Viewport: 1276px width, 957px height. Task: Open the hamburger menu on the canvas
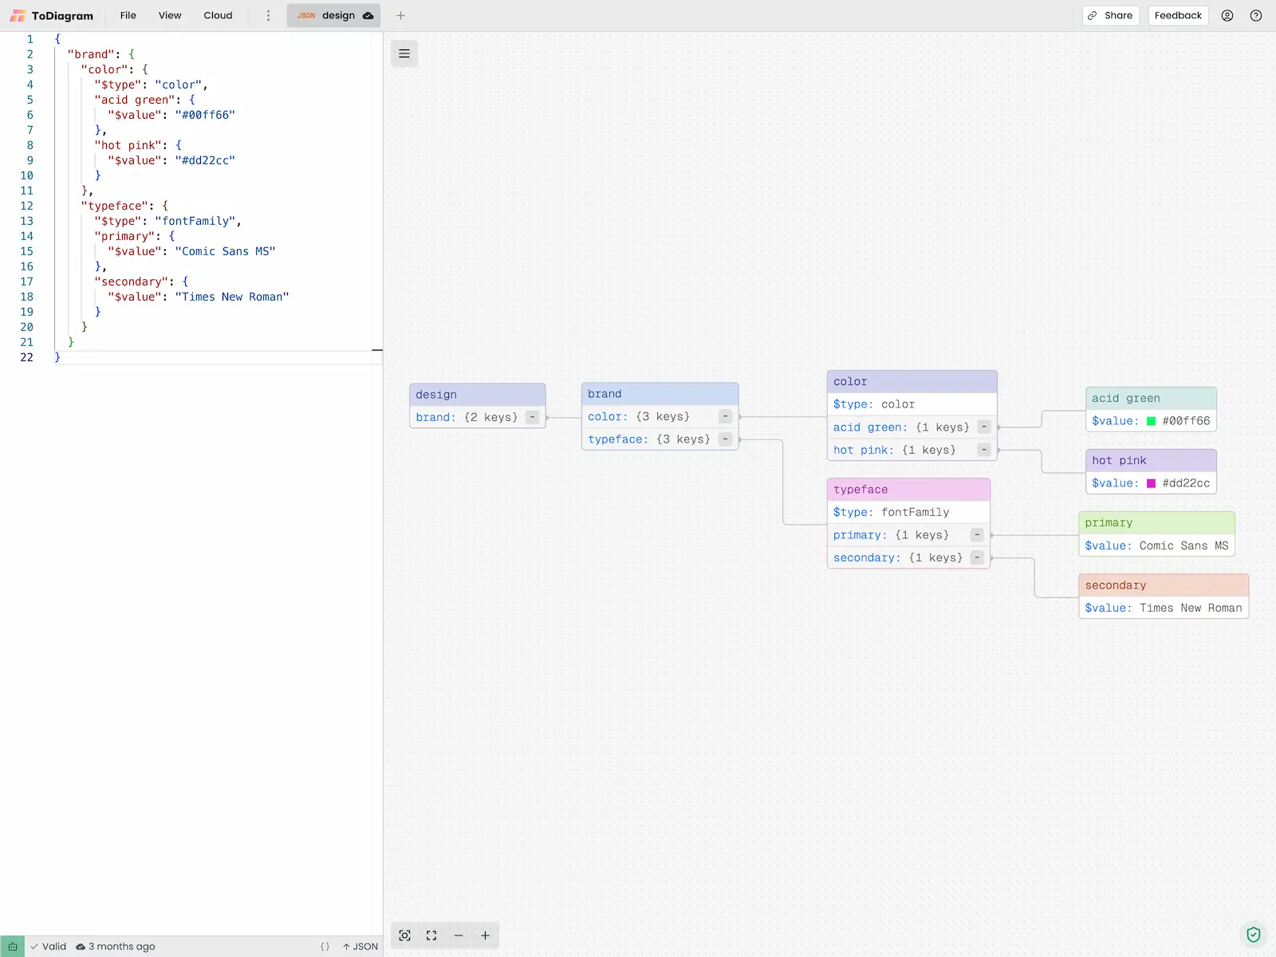pyautogui.click(x=404, y=53)
